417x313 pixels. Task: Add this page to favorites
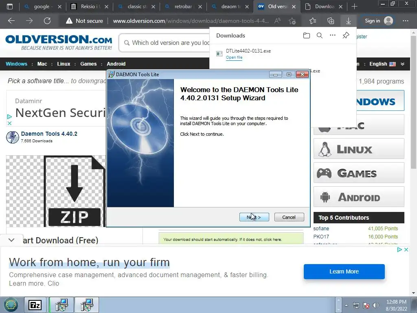[292, 21]
